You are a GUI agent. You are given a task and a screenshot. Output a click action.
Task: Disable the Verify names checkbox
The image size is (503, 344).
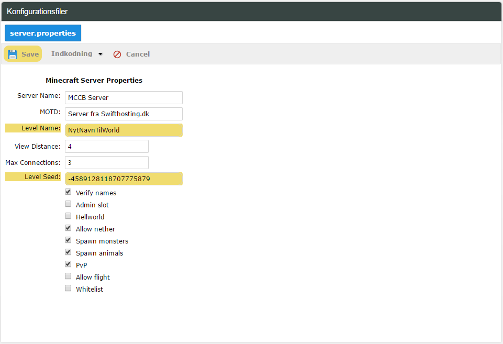[68, 192]
